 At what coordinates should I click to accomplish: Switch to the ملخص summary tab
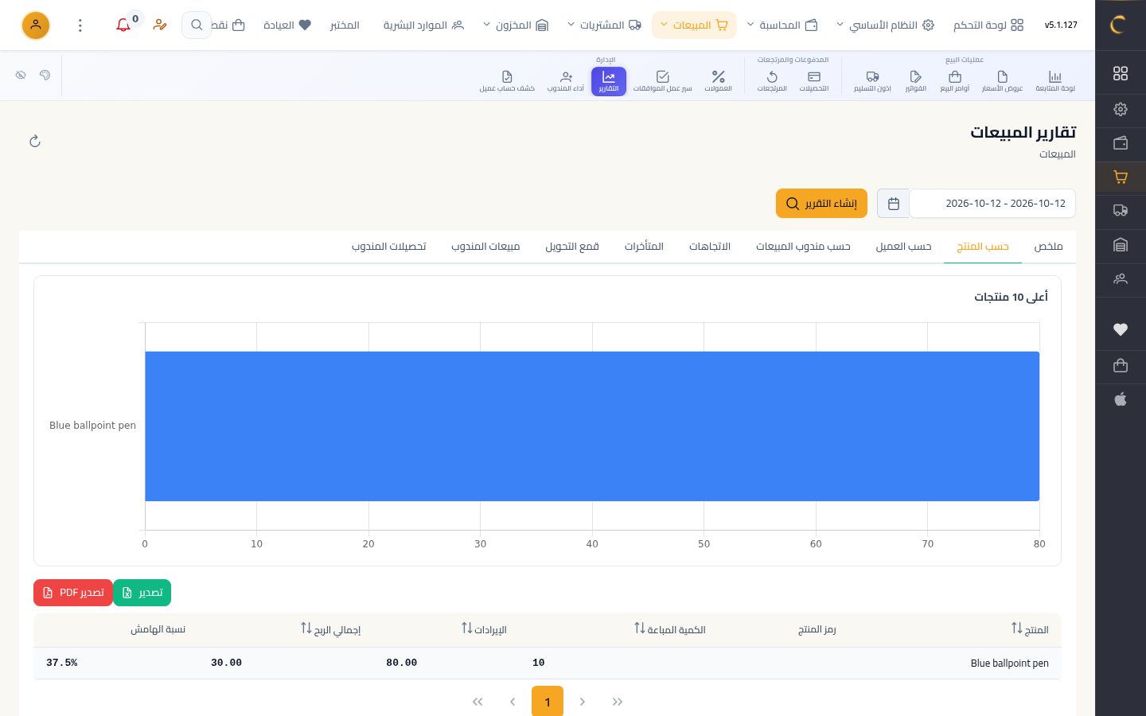1048,247
